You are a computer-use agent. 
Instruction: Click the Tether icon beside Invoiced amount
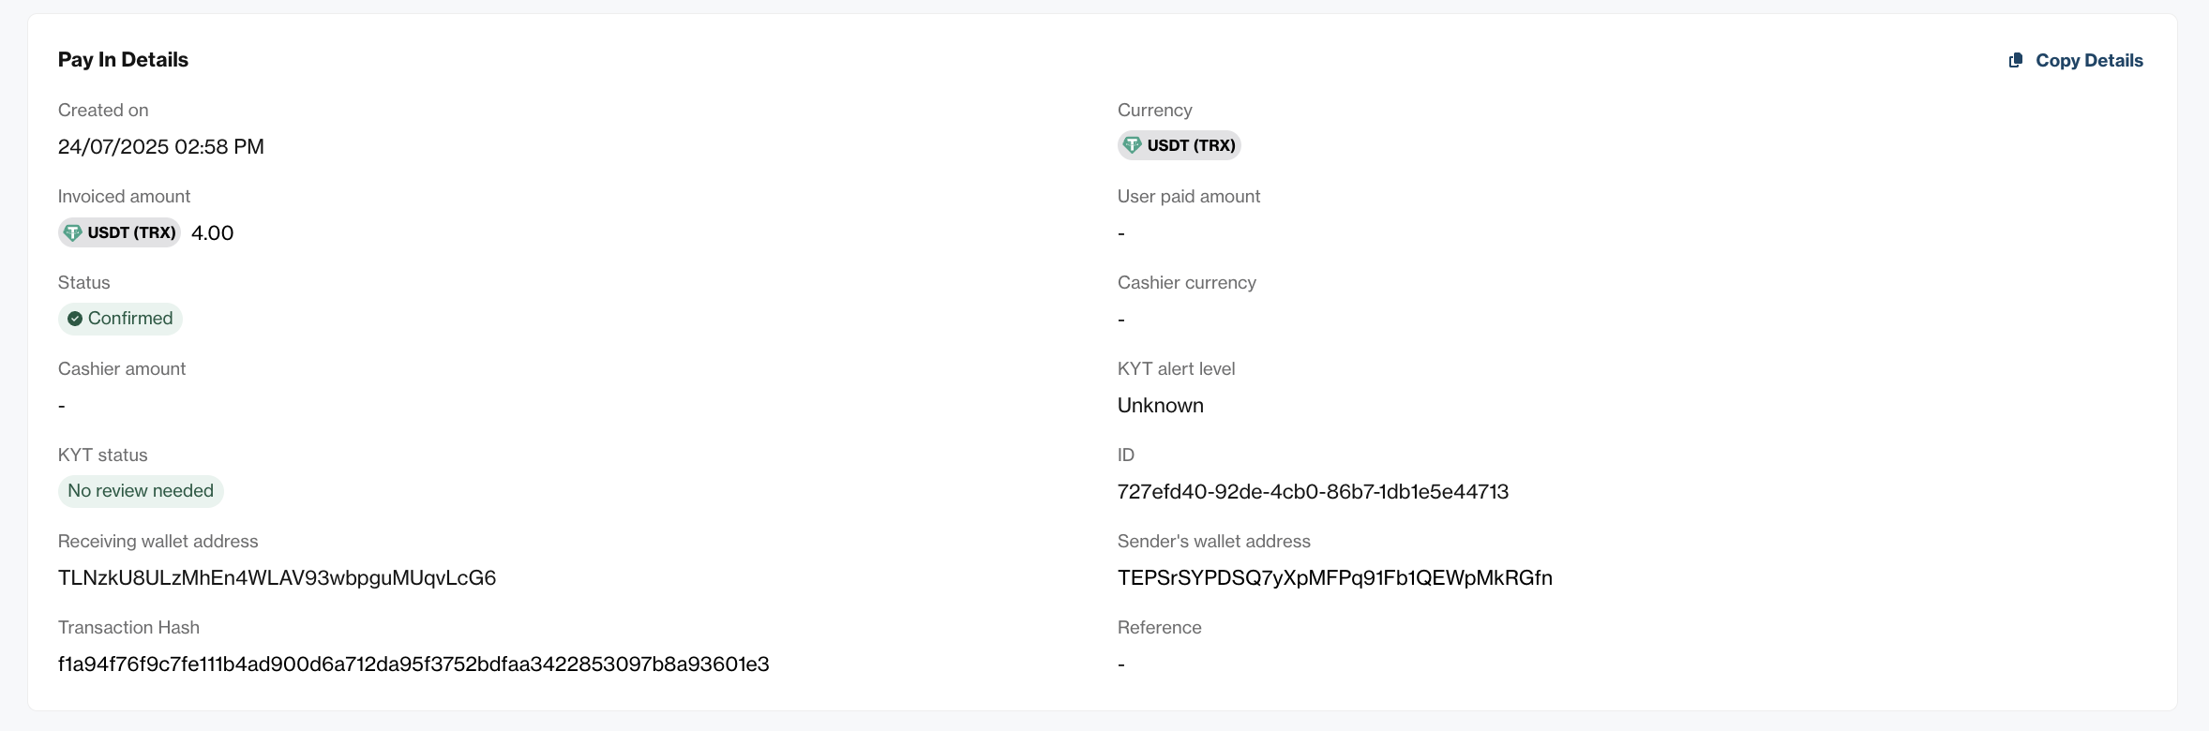coord(73,232)
